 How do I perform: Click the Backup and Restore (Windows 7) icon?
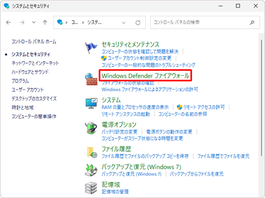click(91, 170)
